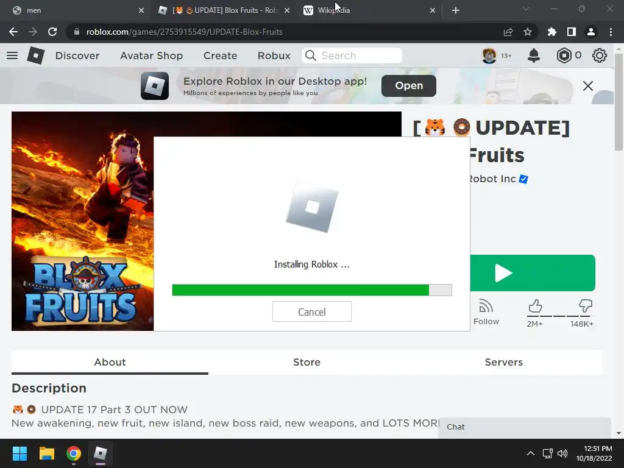Open the Avatar Shop page

151,55
